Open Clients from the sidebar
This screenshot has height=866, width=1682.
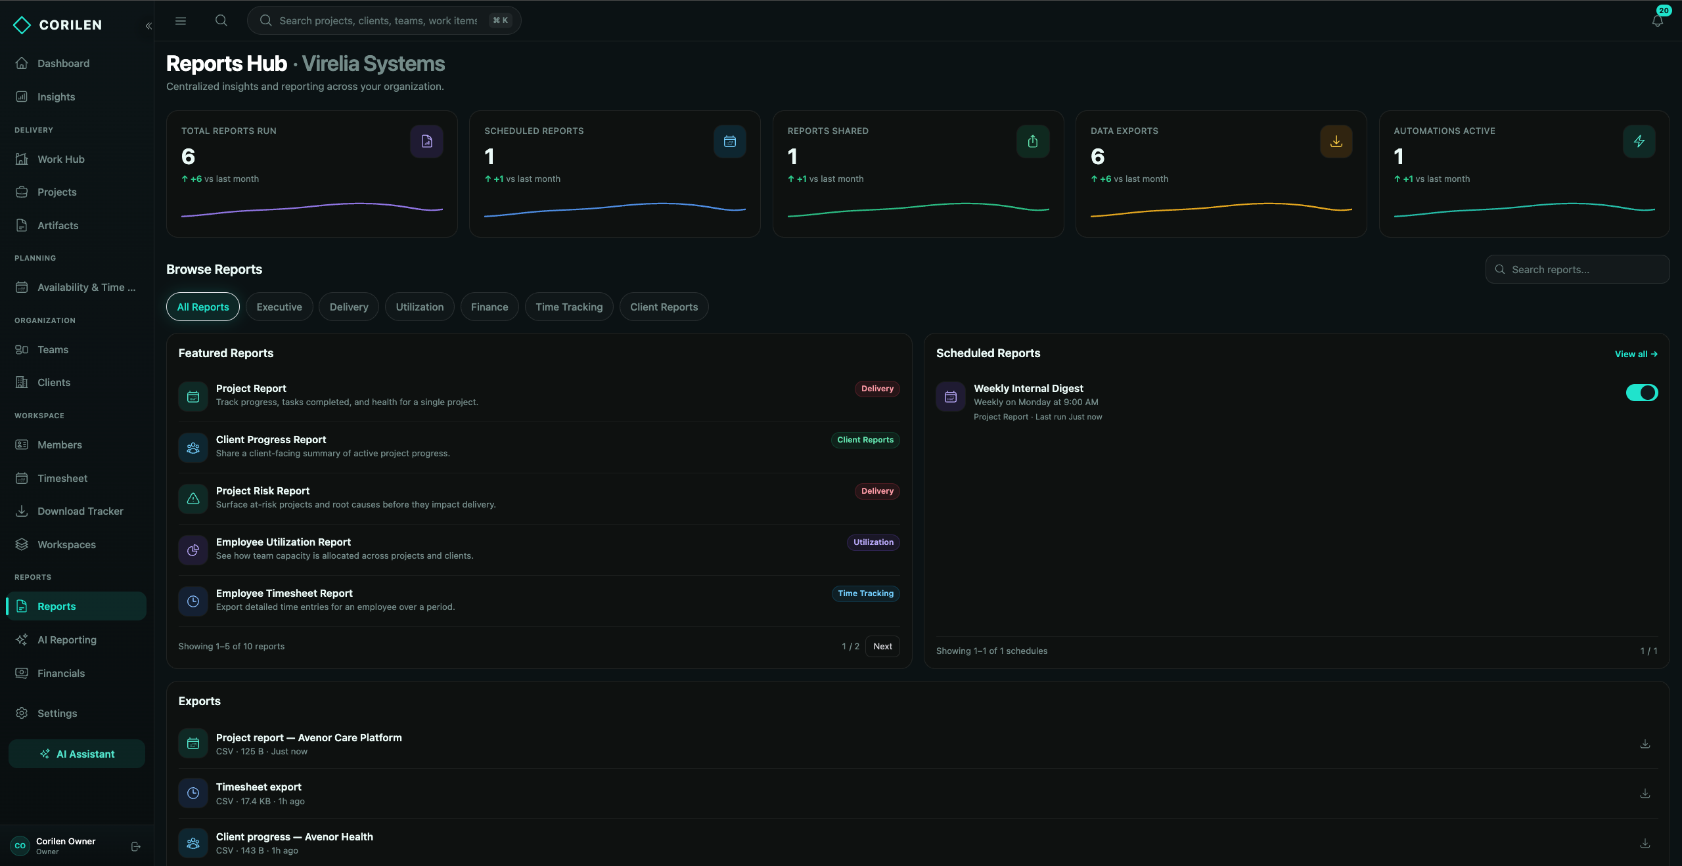click(76, 382)
